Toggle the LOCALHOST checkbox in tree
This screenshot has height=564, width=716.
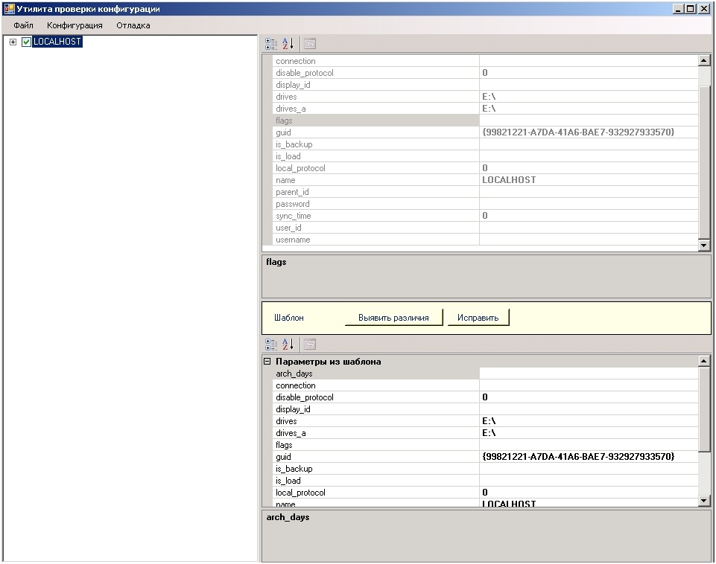27,42
